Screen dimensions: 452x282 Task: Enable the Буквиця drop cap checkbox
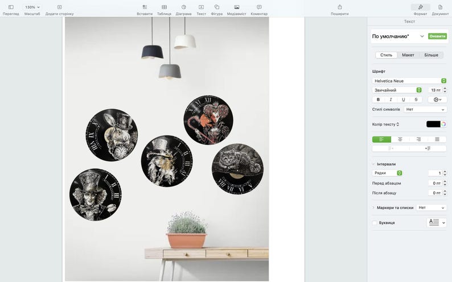375,223
